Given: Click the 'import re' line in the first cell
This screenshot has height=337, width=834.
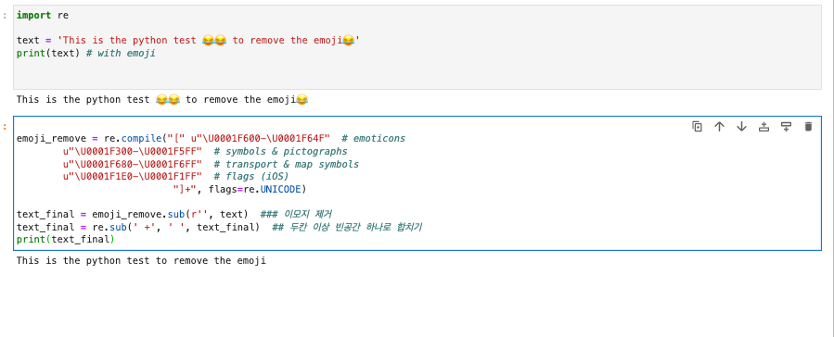Looking at the screenshot, I should coord(43,16).
